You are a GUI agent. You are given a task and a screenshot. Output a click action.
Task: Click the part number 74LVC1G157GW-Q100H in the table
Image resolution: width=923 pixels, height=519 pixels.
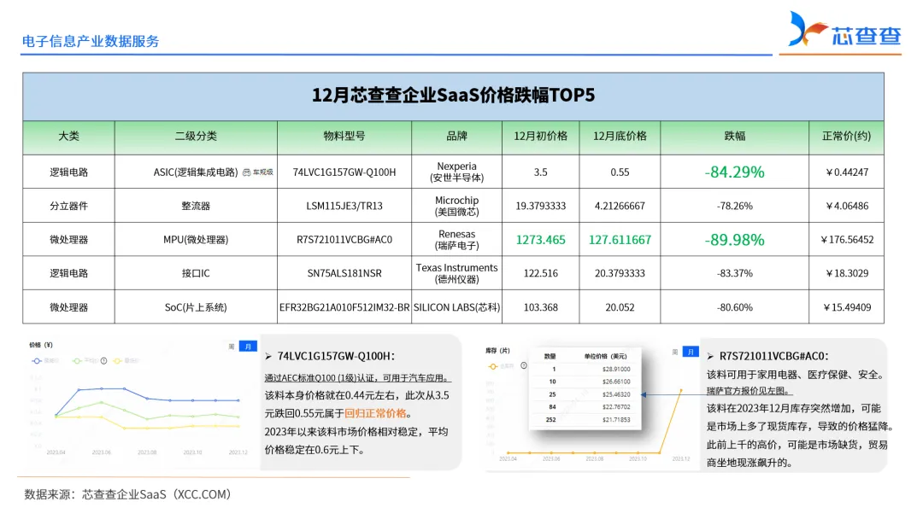click(344, 172)
